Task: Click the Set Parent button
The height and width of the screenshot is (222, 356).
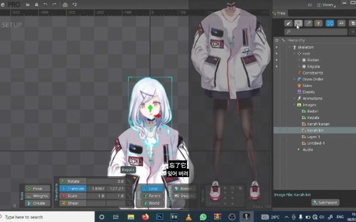Action: [x=325, y=203]
